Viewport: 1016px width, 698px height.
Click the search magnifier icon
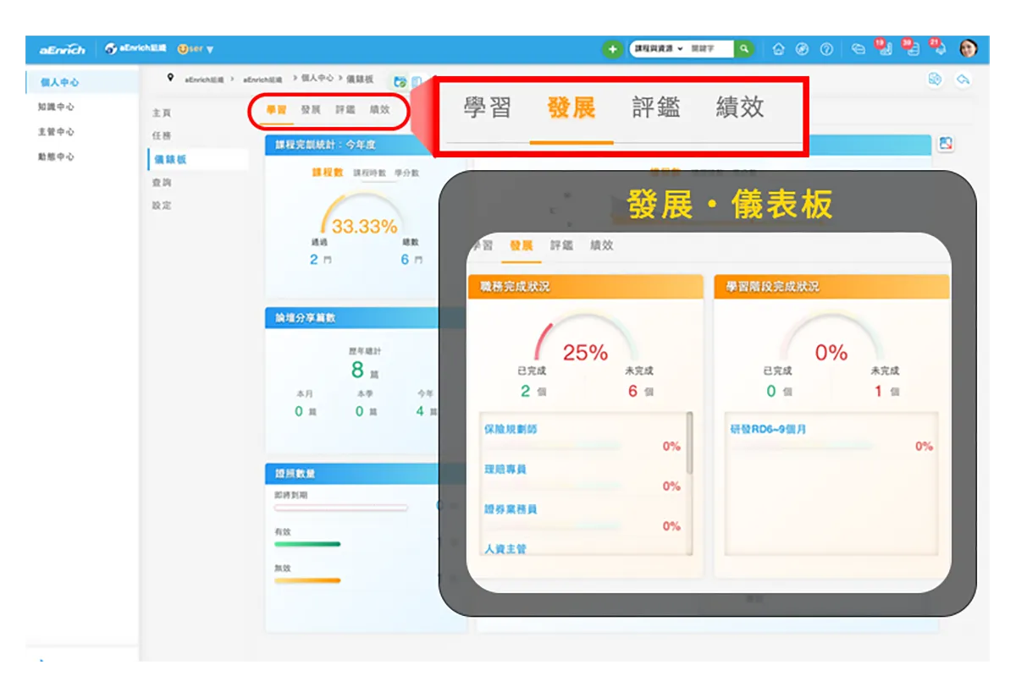click(x=743, y=49)
